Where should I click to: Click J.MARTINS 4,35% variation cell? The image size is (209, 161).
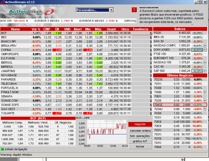pyautogui.click(x=36, y=71)
